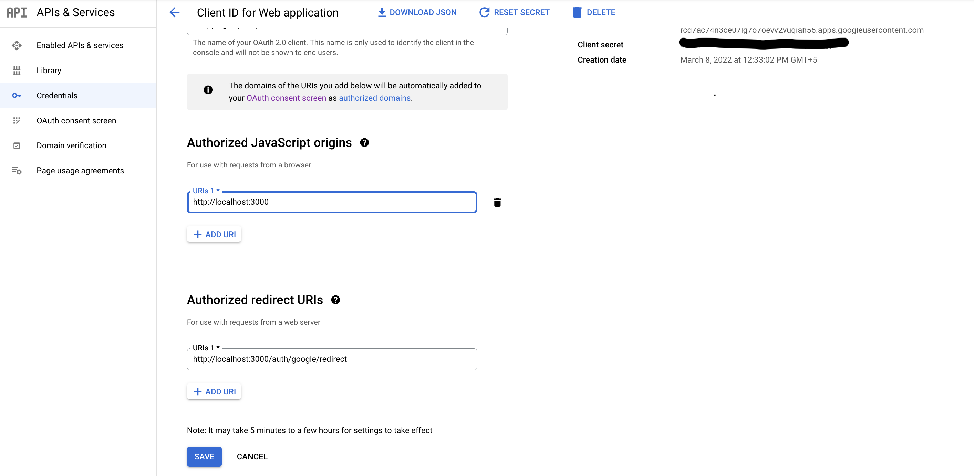Open the authorized domains link
Image resolution: width=974 pixels, height=476 pixels.
(x=374, y=98)
